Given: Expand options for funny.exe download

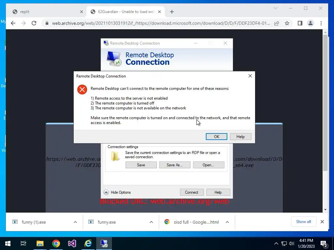Looking at the screenshot, I should 151,222.
